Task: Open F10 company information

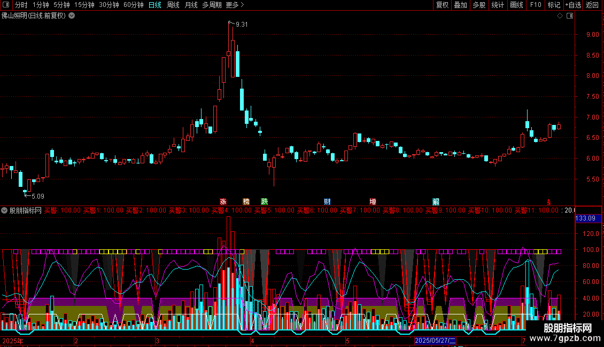Action: point(536,5)
